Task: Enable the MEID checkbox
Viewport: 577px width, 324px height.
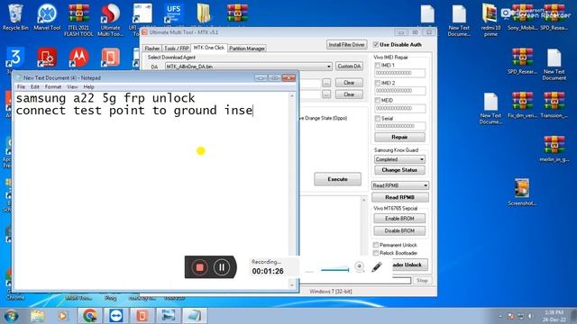Action: [377, 100]
